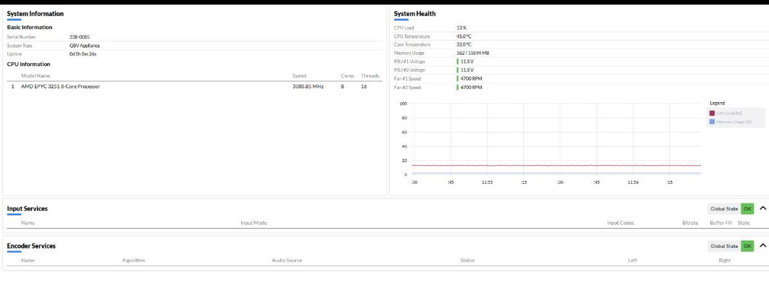Click the Cores column header
The image size is (769, 286).
coord(348,76)
